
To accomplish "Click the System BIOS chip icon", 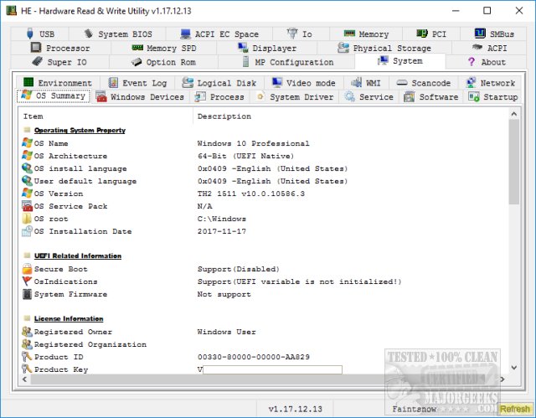I will [x=89, y=34].
